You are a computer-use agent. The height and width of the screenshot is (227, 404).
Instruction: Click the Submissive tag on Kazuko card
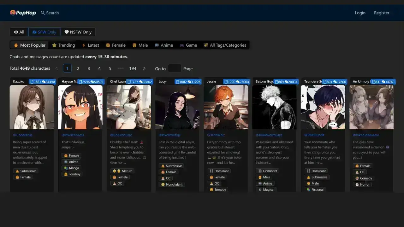click(25, 171)
